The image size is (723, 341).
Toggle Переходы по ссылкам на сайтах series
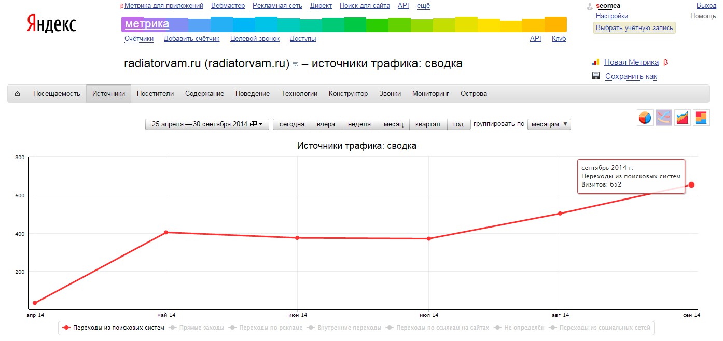437,328
